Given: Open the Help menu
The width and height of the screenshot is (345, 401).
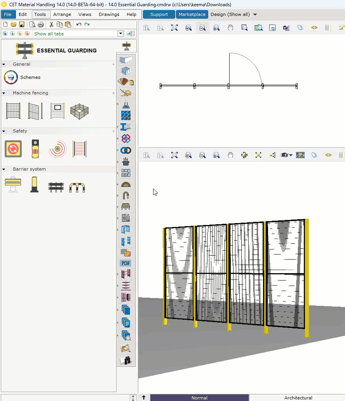Looking at the screenshot, I should click(131, 14).
